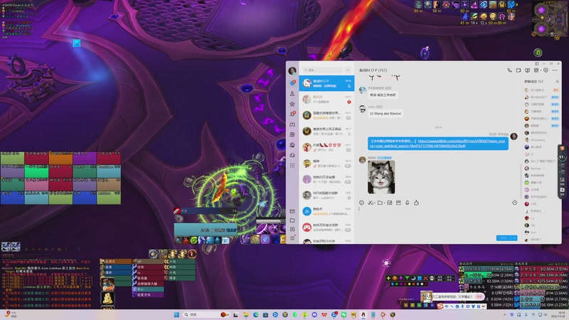Send a file using the folder icon
The width and height of the screenshot is (569, 320).
(x=380, y=203)
